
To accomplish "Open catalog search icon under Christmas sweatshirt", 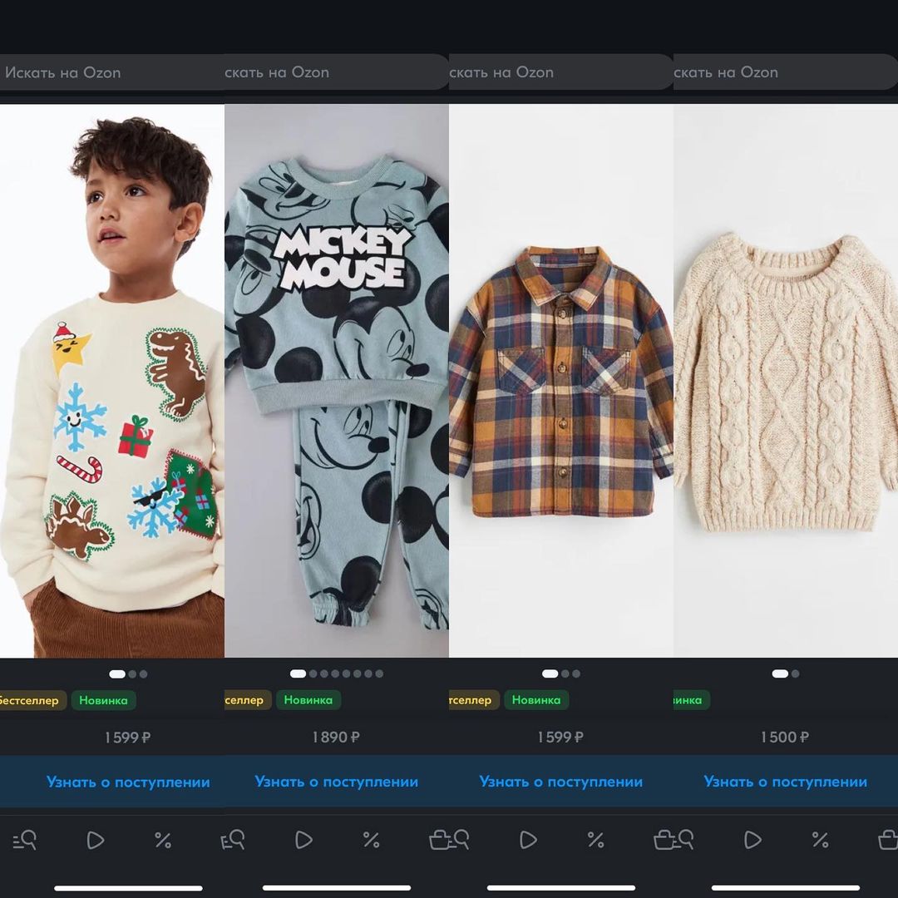I will [25, 840].
